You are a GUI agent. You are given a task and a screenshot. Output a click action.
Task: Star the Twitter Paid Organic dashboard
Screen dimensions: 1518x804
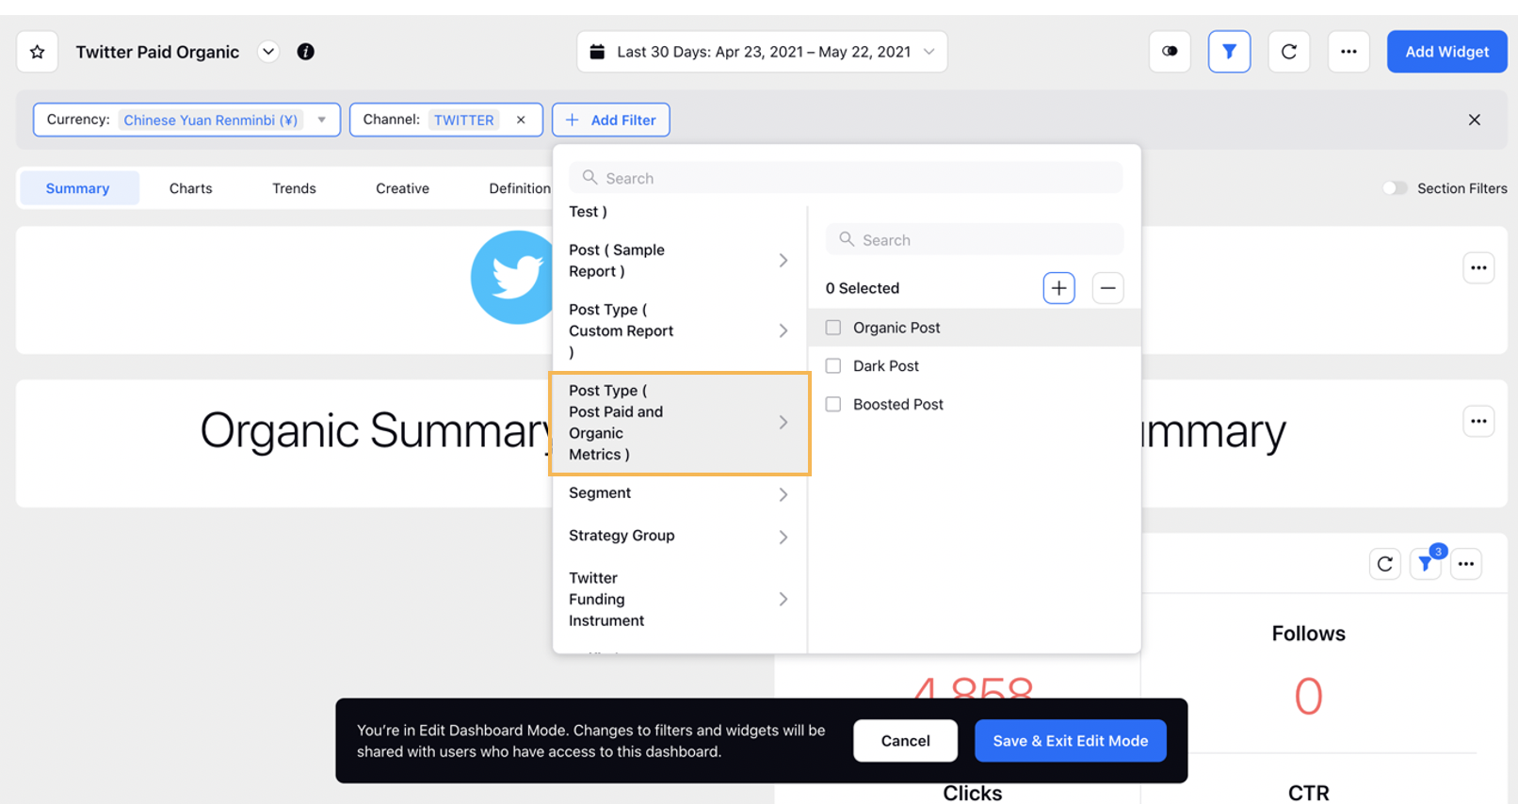coord(38,52)
